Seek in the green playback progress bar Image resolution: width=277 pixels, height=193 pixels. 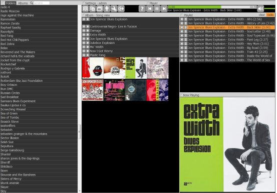(x=212, y=7)
